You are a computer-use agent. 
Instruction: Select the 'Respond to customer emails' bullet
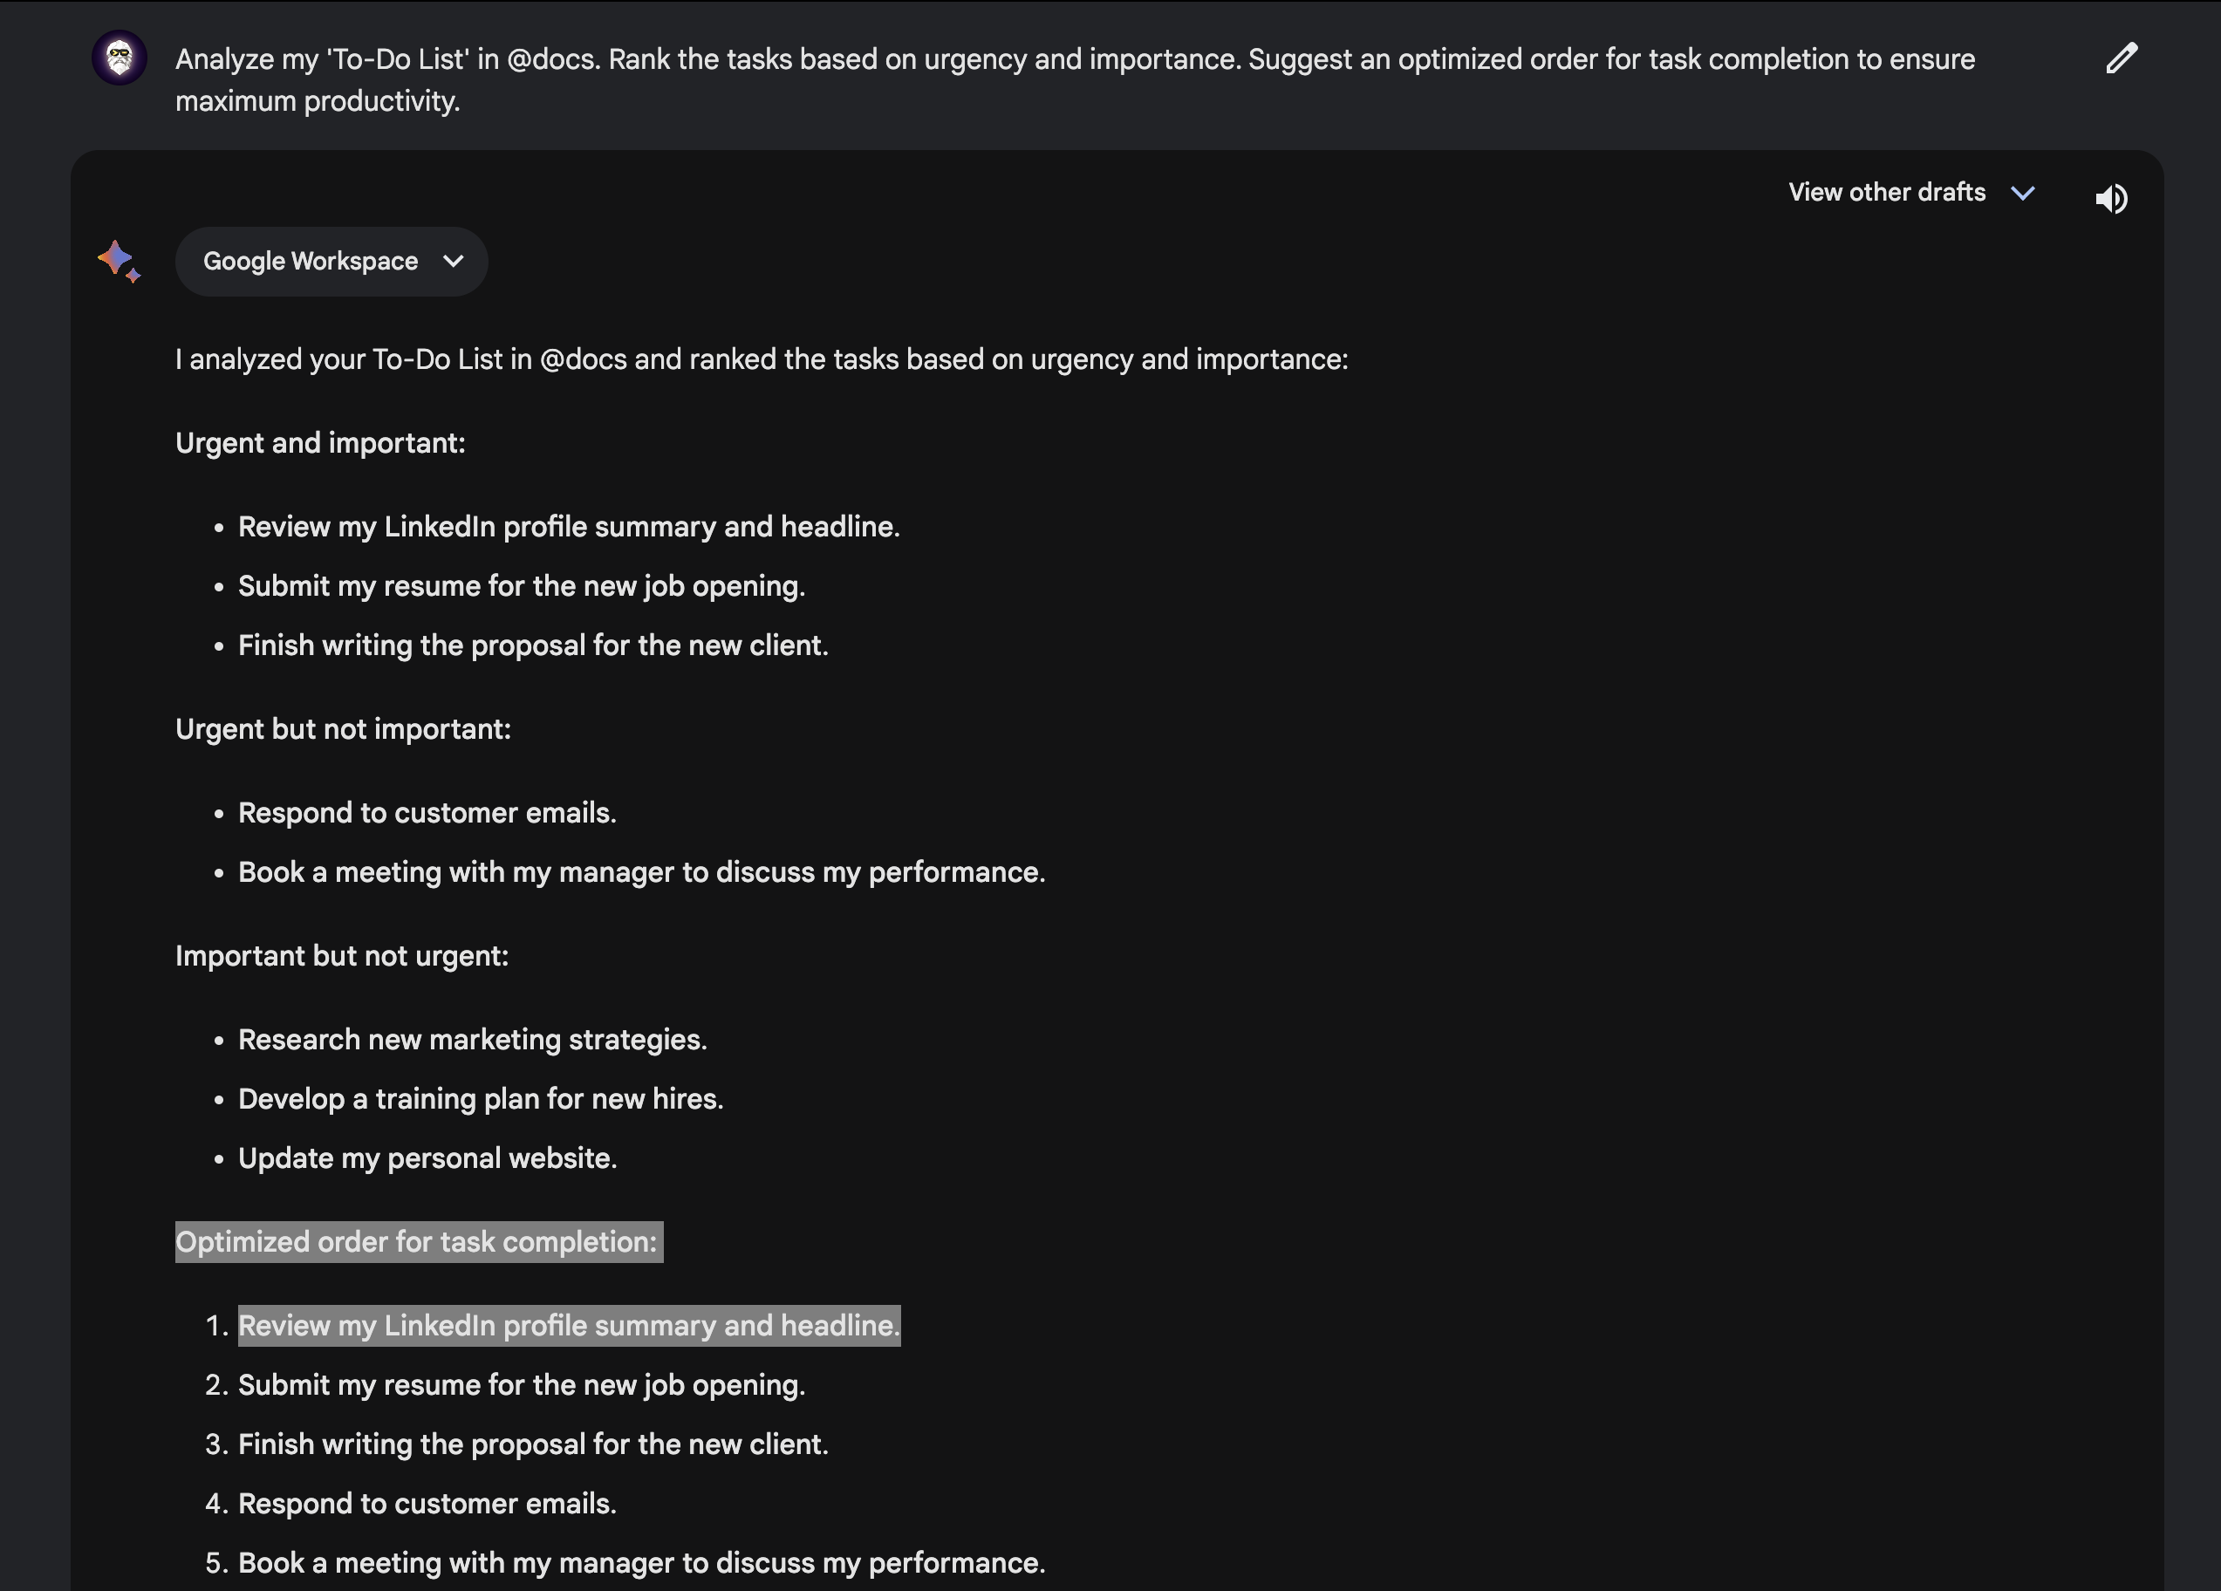click(x=427, y=813)
